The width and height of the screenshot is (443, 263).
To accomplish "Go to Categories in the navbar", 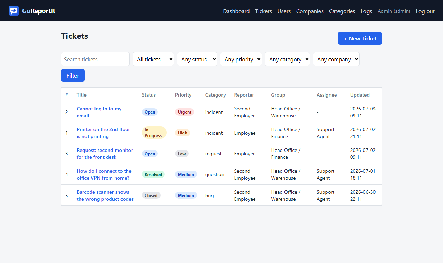I will tap(342, 11).
